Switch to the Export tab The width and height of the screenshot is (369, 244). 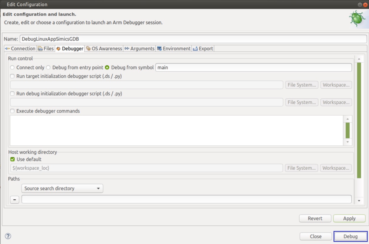pyautogui.click(x=203, y=49)
